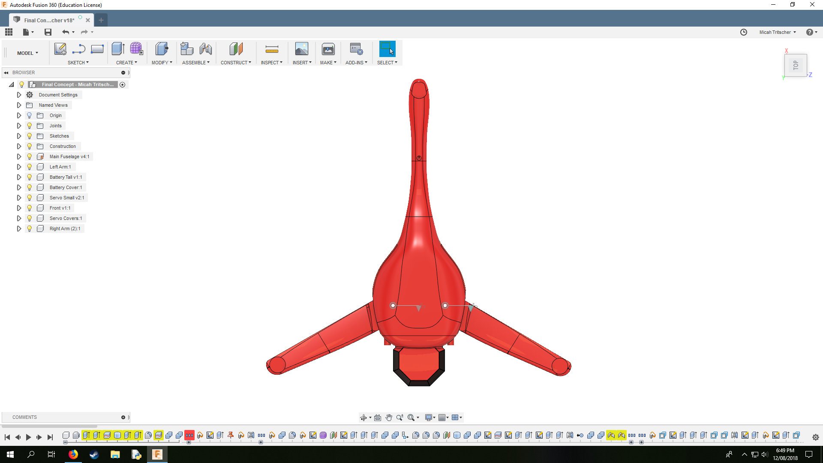The height and width of the screenshot is (463, 823).
Task: Click the TOP face of the view cube
Action: [796, 65]
